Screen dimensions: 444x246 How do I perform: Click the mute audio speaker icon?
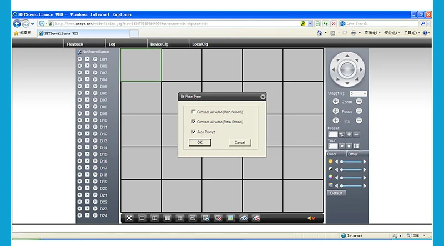[x=311, y=218]
